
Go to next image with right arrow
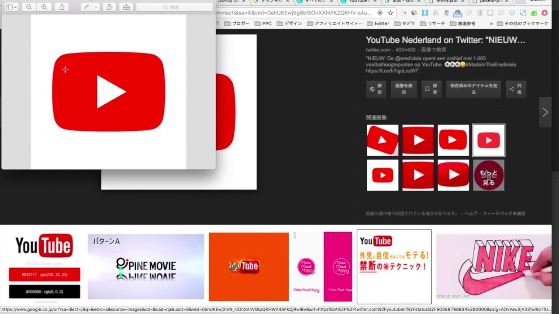545,113
